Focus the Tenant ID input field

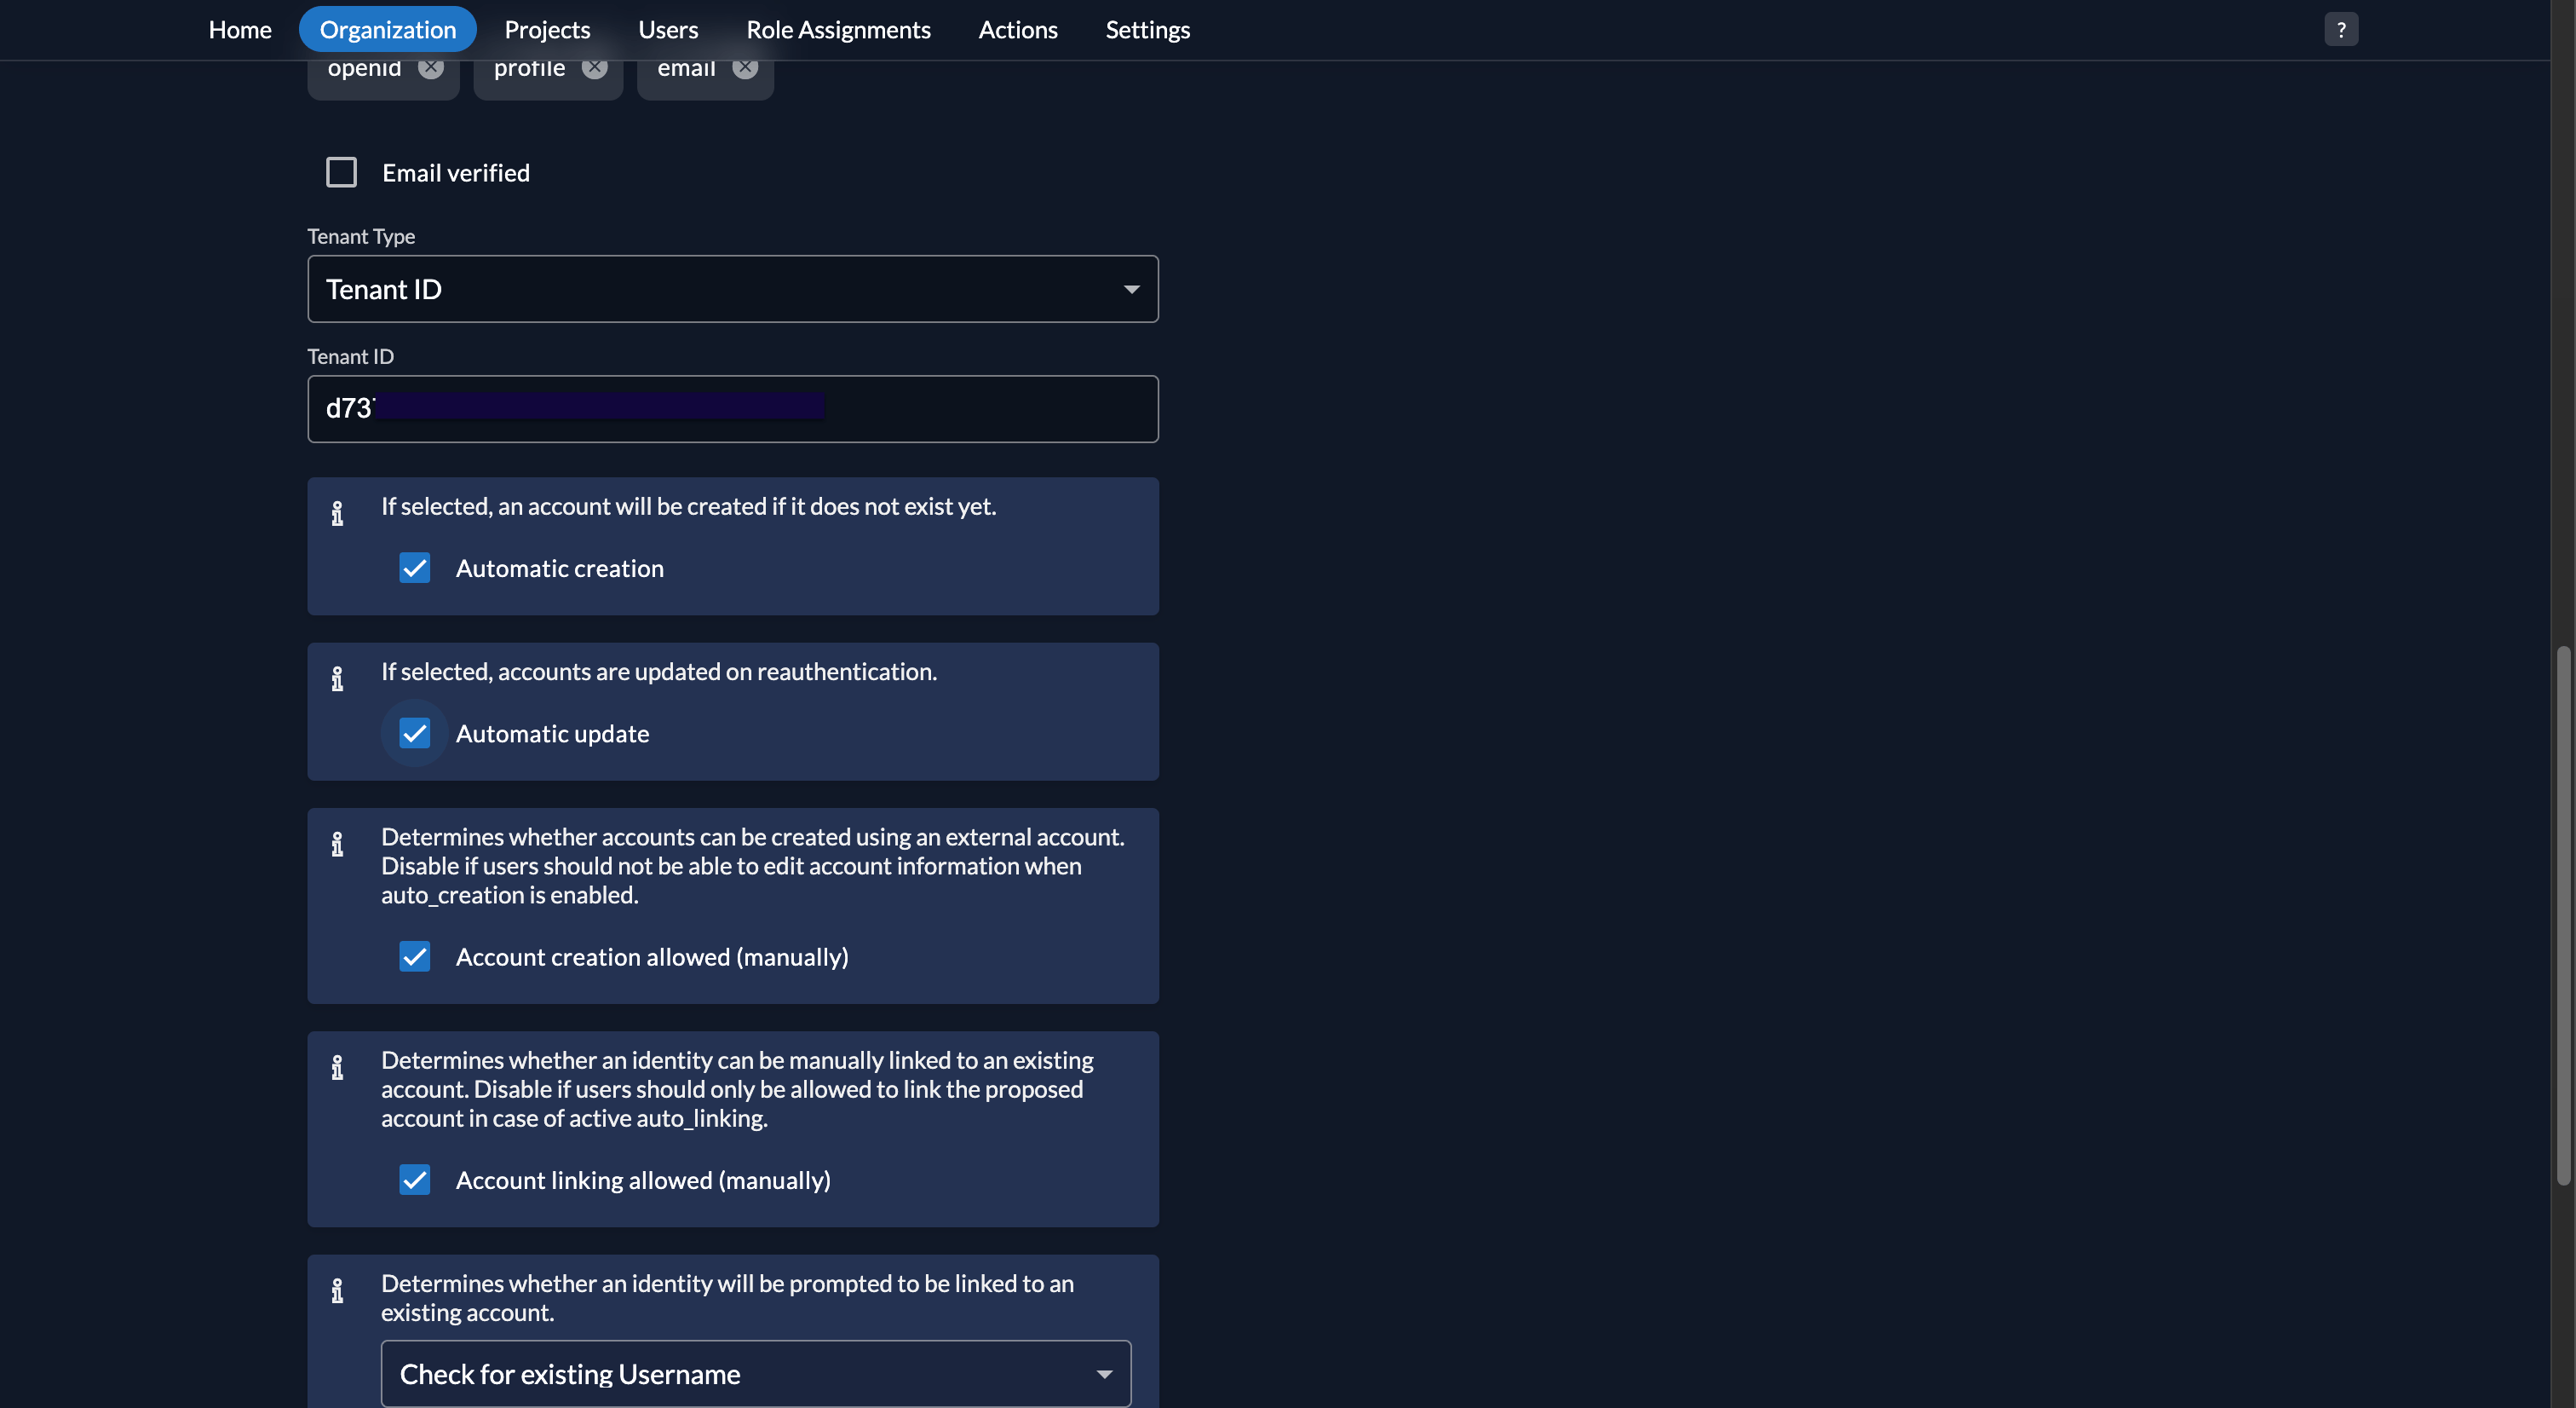(733, 408)
